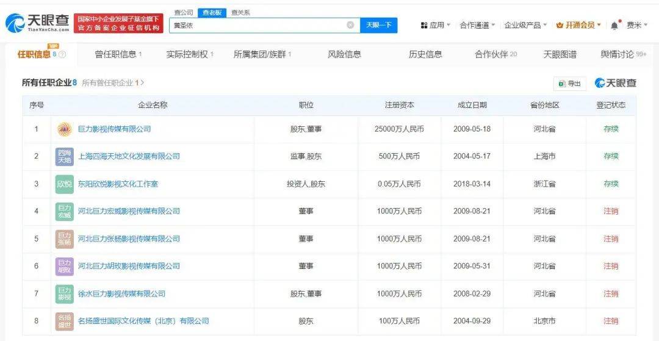Open 名扬盛世国际文化传媒（北京）有限公司 link
The width and height of the screenshot is (659, 341).
pyautogui.click(x=143, y=321)
